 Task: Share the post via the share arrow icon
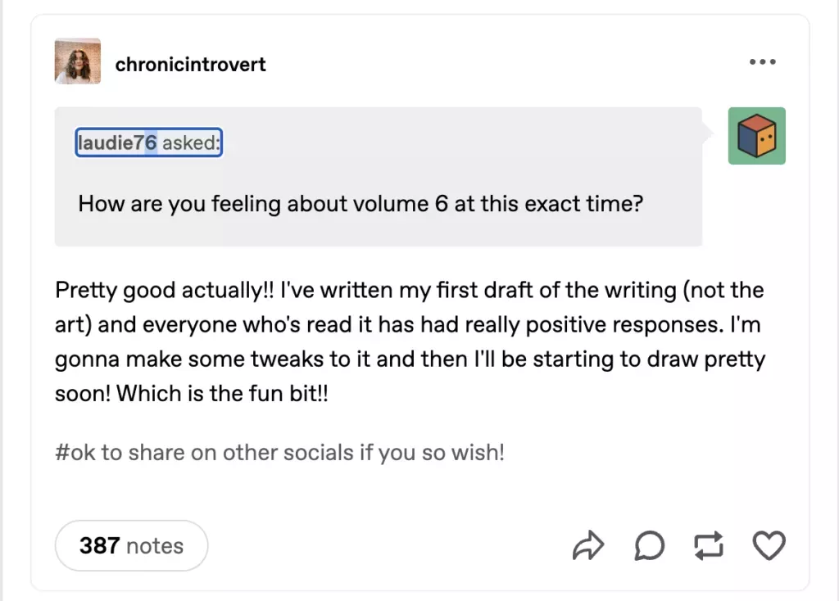point(589,545)
